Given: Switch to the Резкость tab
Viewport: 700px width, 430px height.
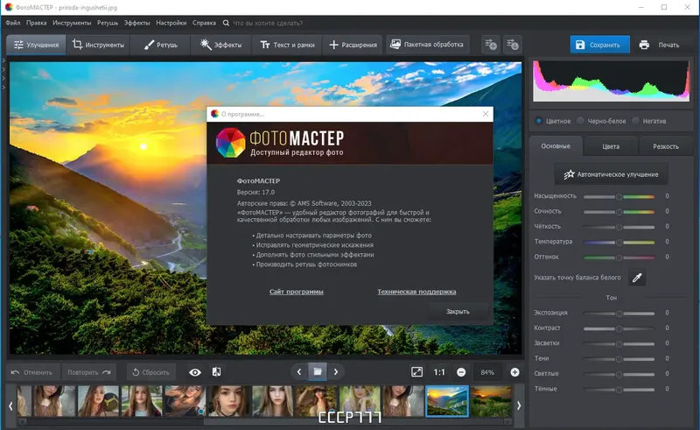Looking at the screenshot, I should [666, 146].
